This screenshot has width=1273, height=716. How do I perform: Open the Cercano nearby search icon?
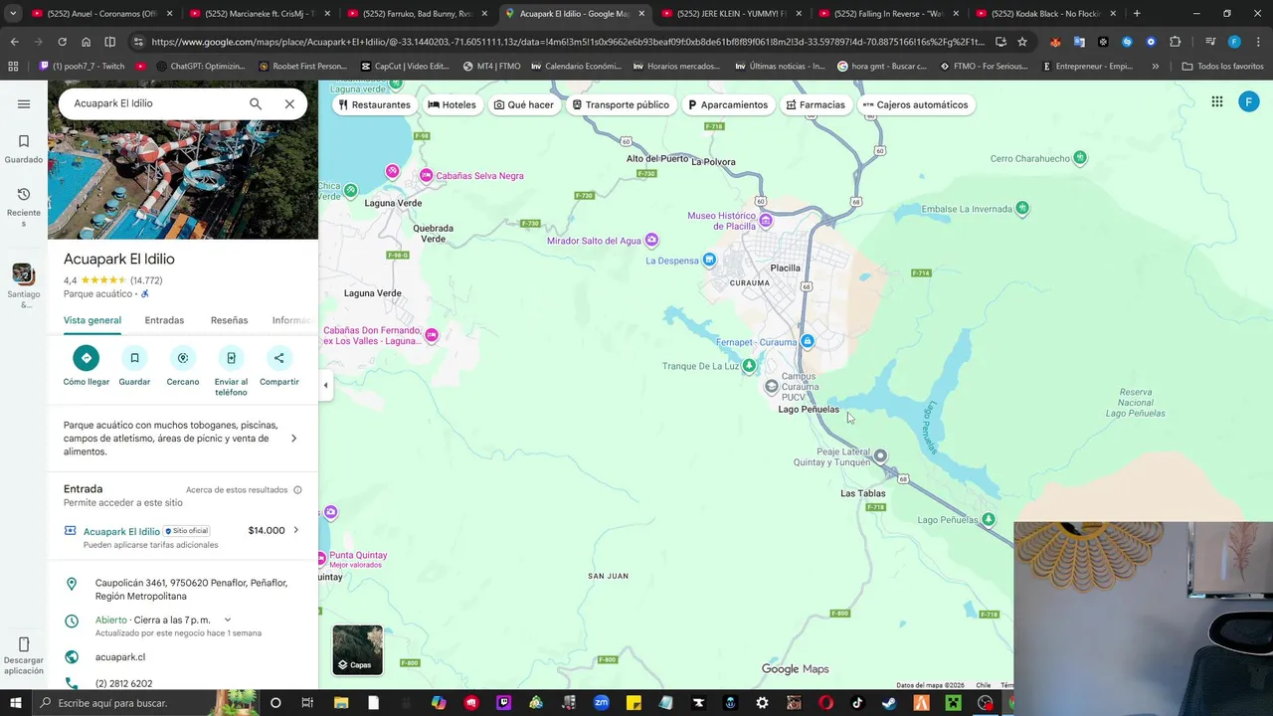[x=183, y=358]
